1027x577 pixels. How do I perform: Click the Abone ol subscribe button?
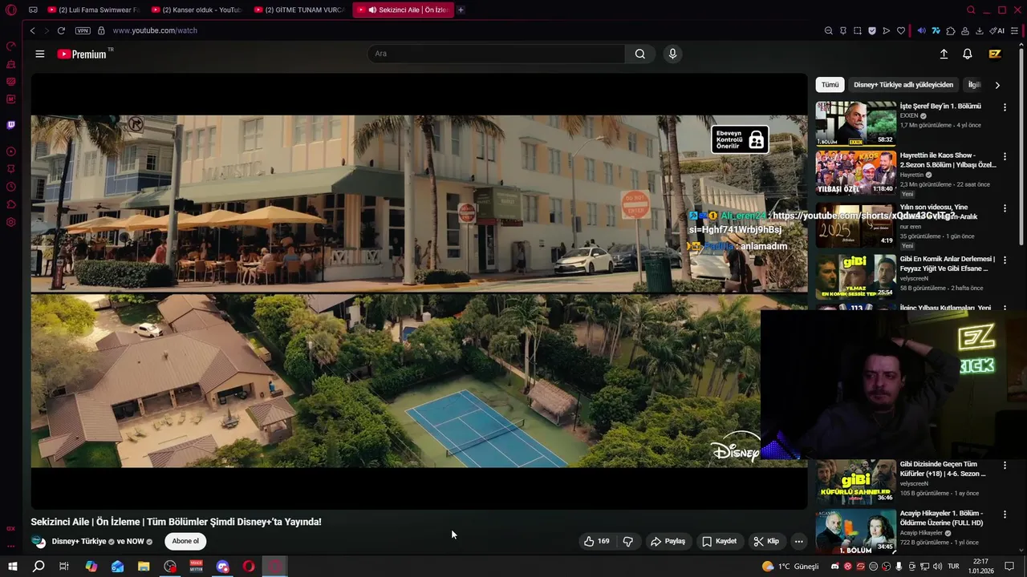[185, 541]
